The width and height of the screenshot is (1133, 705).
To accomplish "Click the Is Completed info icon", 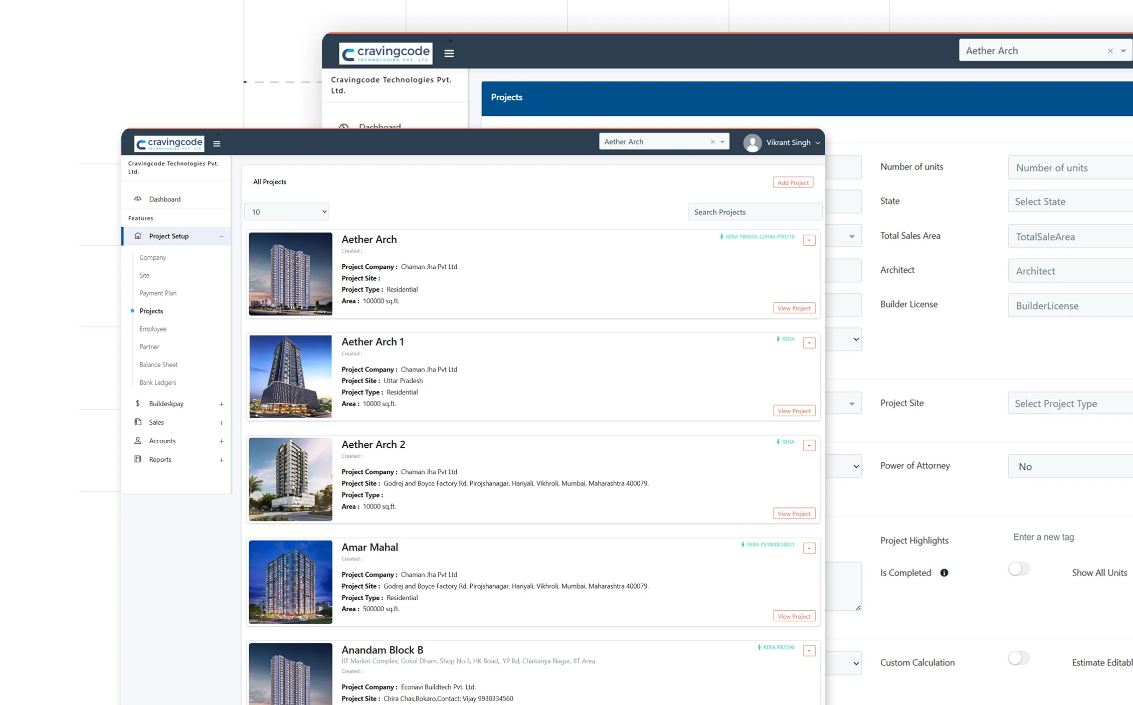I will (944, 573).
